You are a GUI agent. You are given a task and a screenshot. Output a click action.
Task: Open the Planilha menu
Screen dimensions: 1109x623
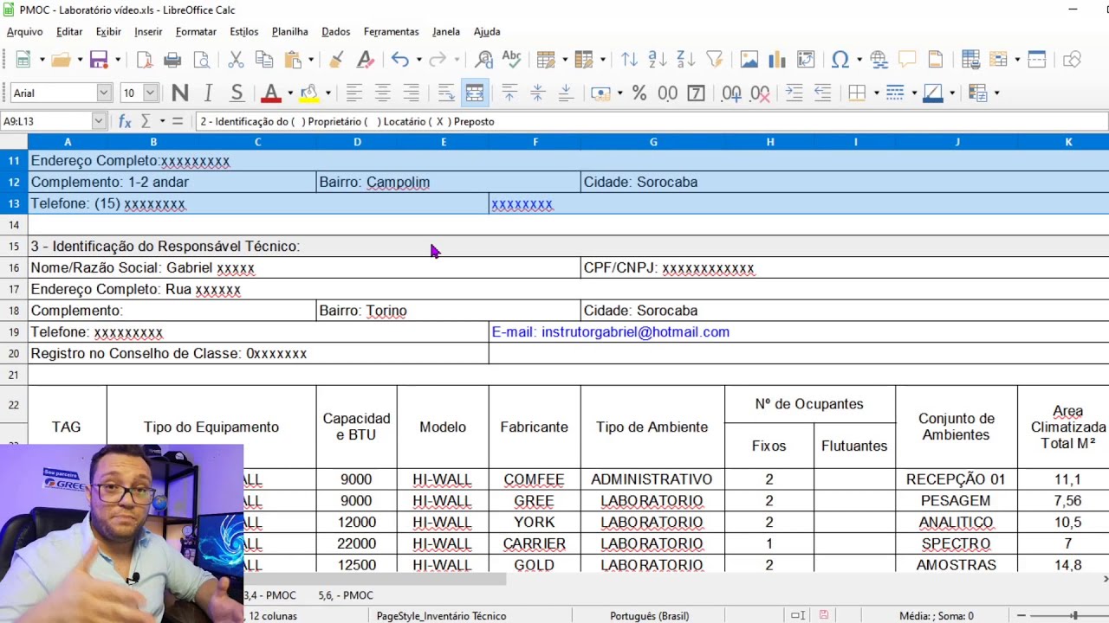pos(289,31)
